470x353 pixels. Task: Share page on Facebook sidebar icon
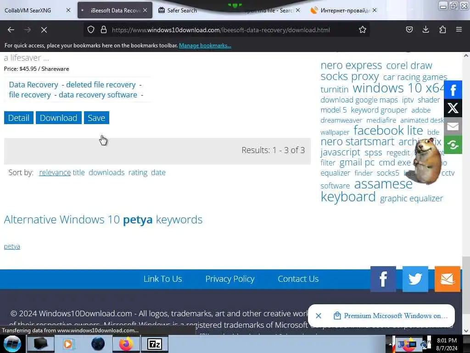453,90
